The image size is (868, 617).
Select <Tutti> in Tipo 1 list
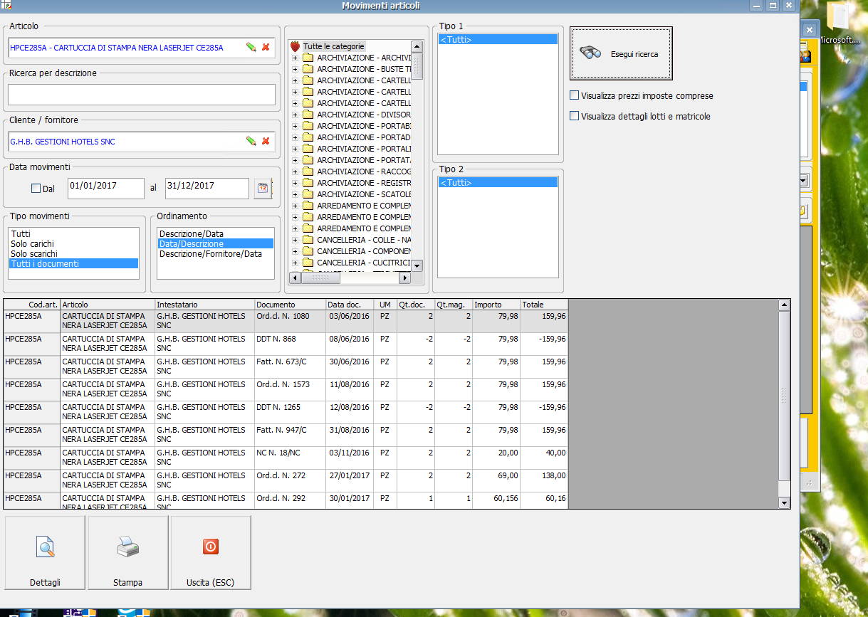pyautogui.click(x=498, y=40)
